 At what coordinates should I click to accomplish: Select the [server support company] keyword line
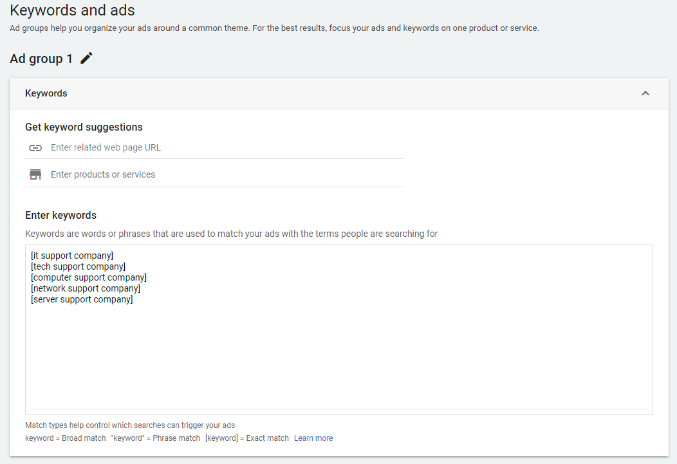point(81,299)
